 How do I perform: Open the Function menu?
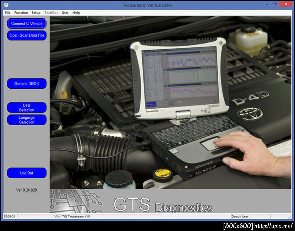[21, 13]
